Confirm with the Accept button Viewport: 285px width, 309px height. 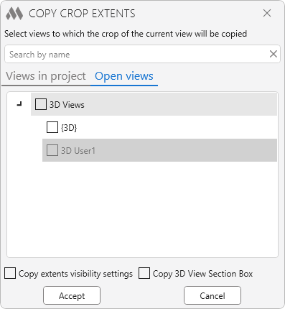click(x=72, y=295)
